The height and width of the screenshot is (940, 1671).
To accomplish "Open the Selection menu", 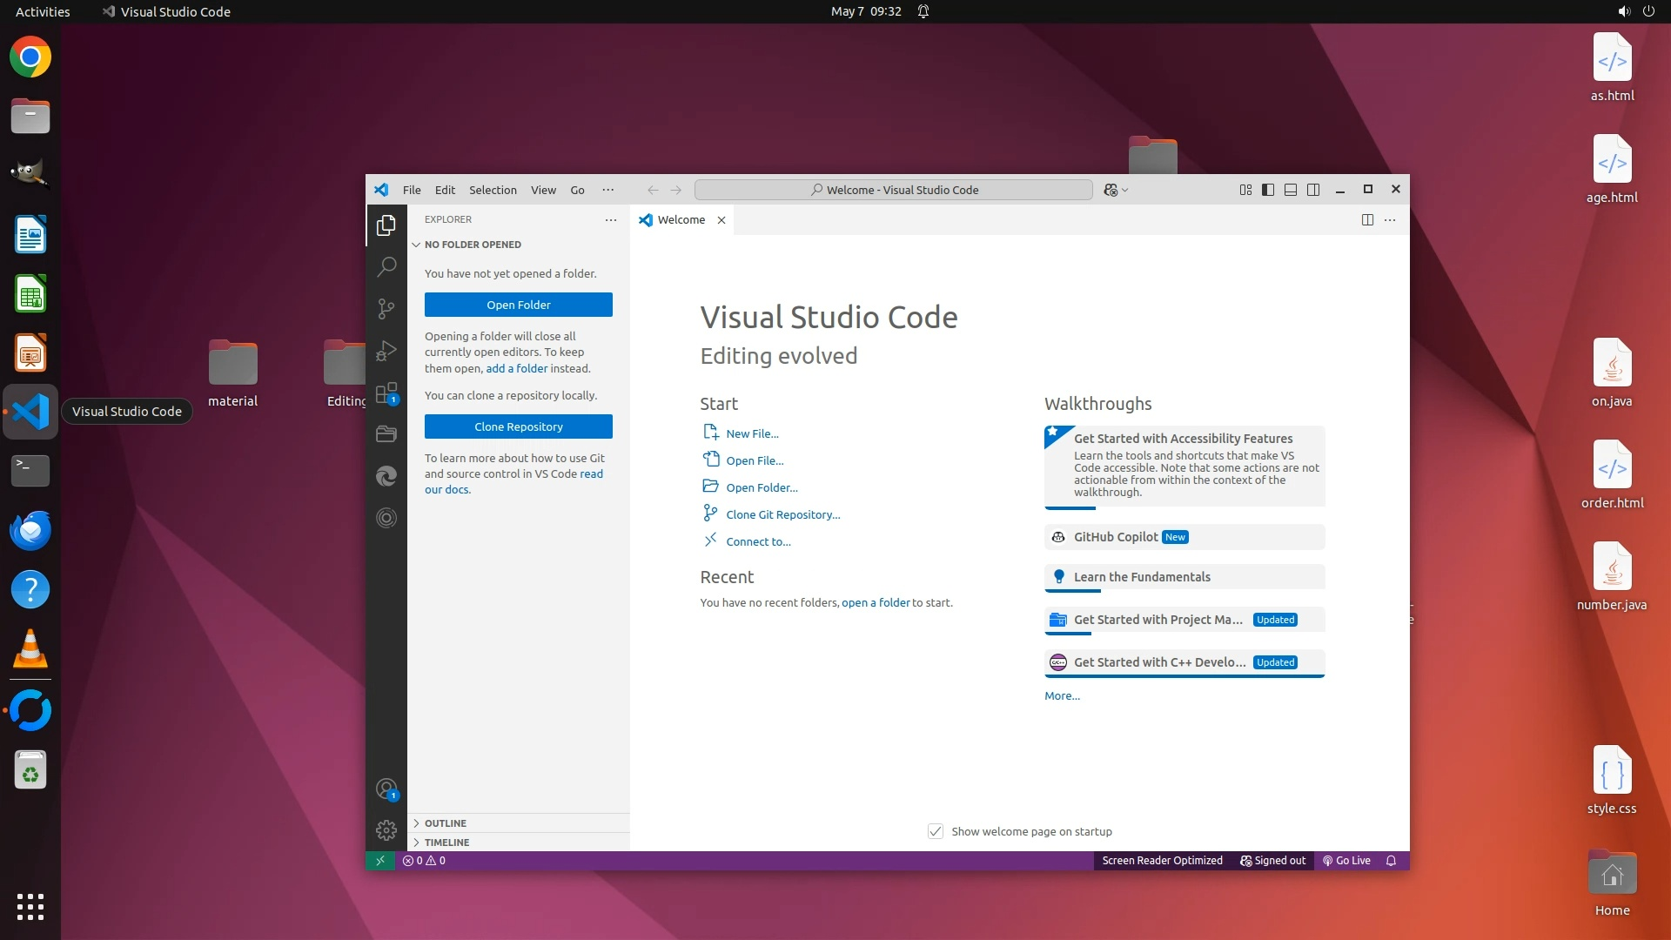I will pos(493,190).
